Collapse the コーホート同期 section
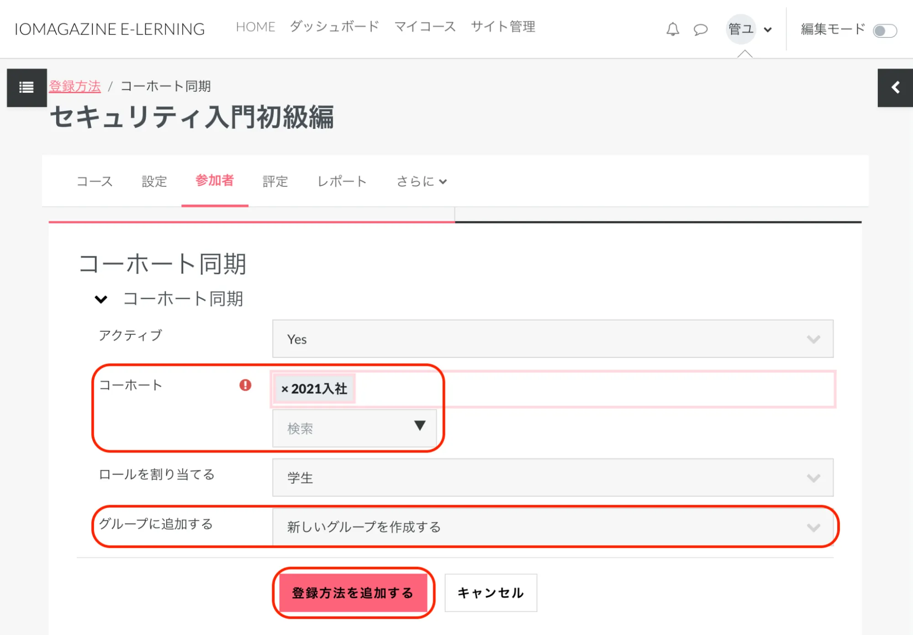 101,300
